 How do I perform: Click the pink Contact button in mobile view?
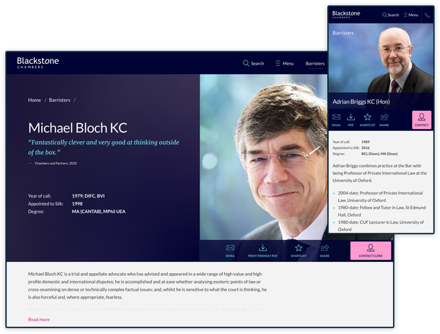[422, 120]
